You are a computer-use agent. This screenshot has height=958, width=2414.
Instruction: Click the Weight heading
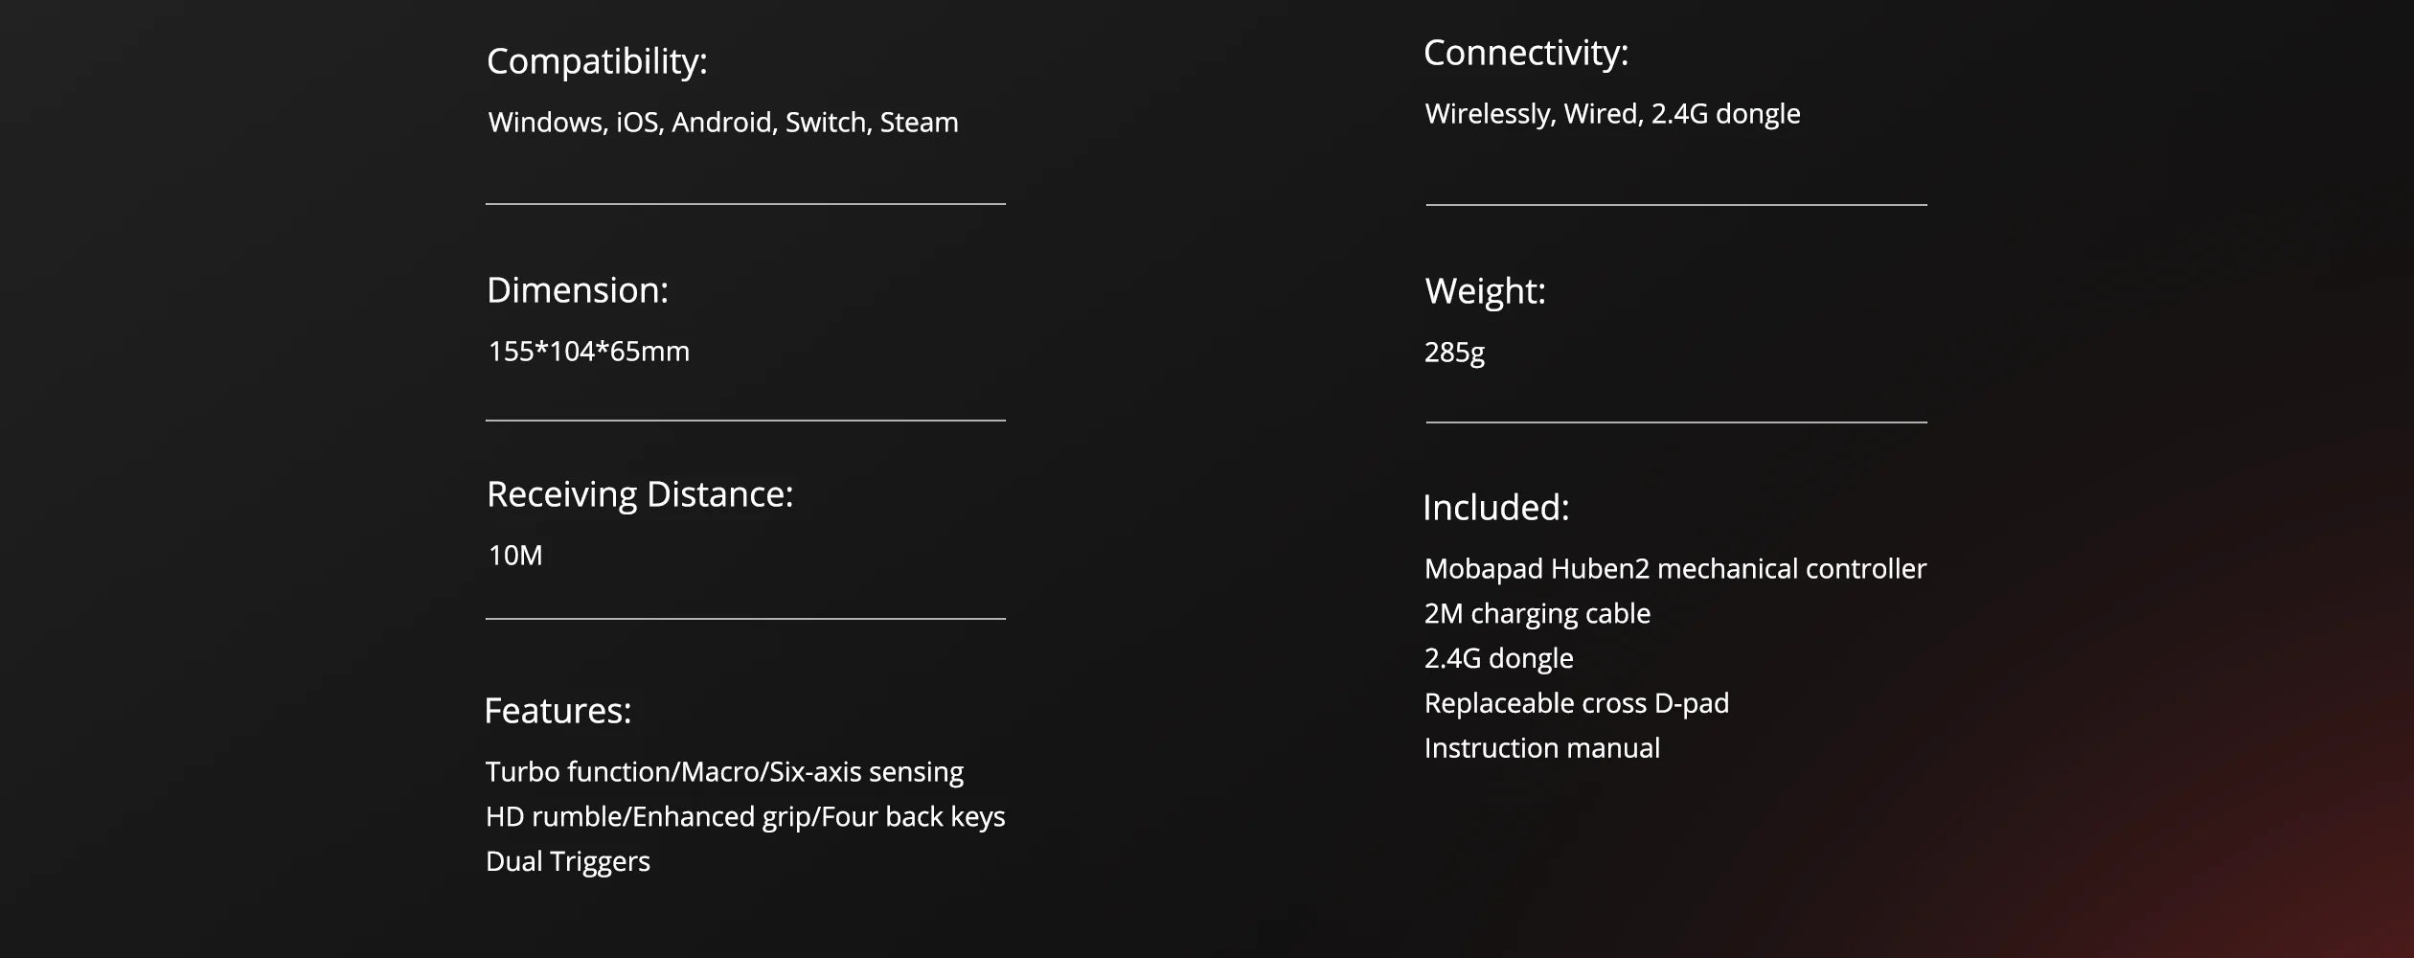tap(1485, 291)
